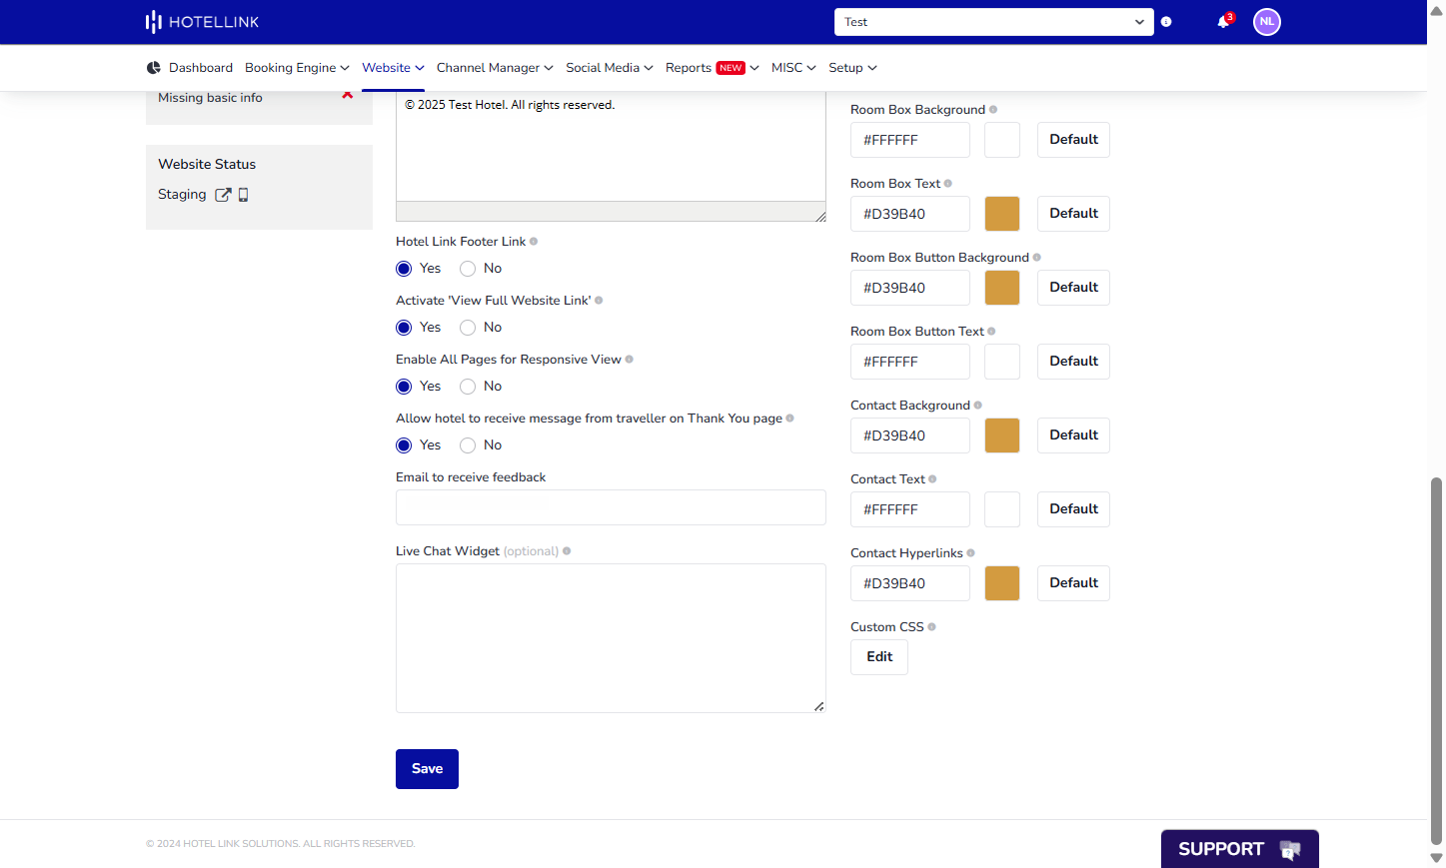Select Yes for Enable All Pages for Responsive View
This screenshot has height=868, width=1446.
404,387
